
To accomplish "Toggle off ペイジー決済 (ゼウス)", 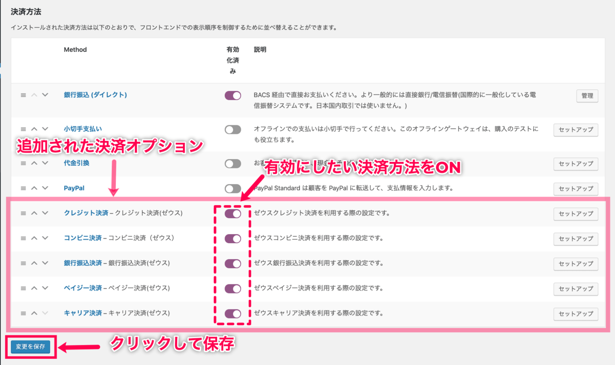I will [233, 288].
